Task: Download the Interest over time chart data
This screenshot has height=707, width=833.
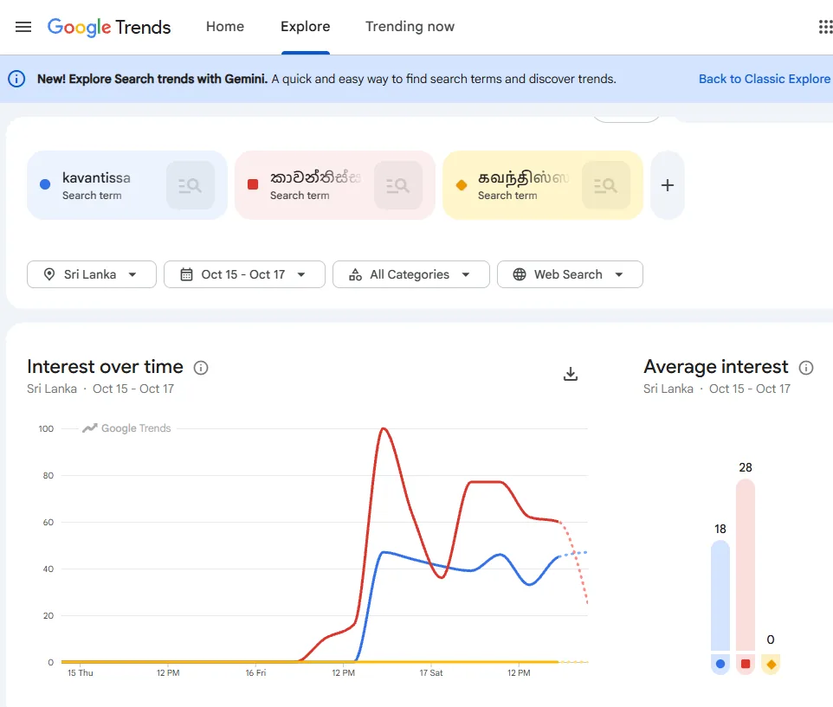Action: 571,374
